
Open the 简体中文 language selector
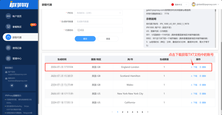coord(180,4)
